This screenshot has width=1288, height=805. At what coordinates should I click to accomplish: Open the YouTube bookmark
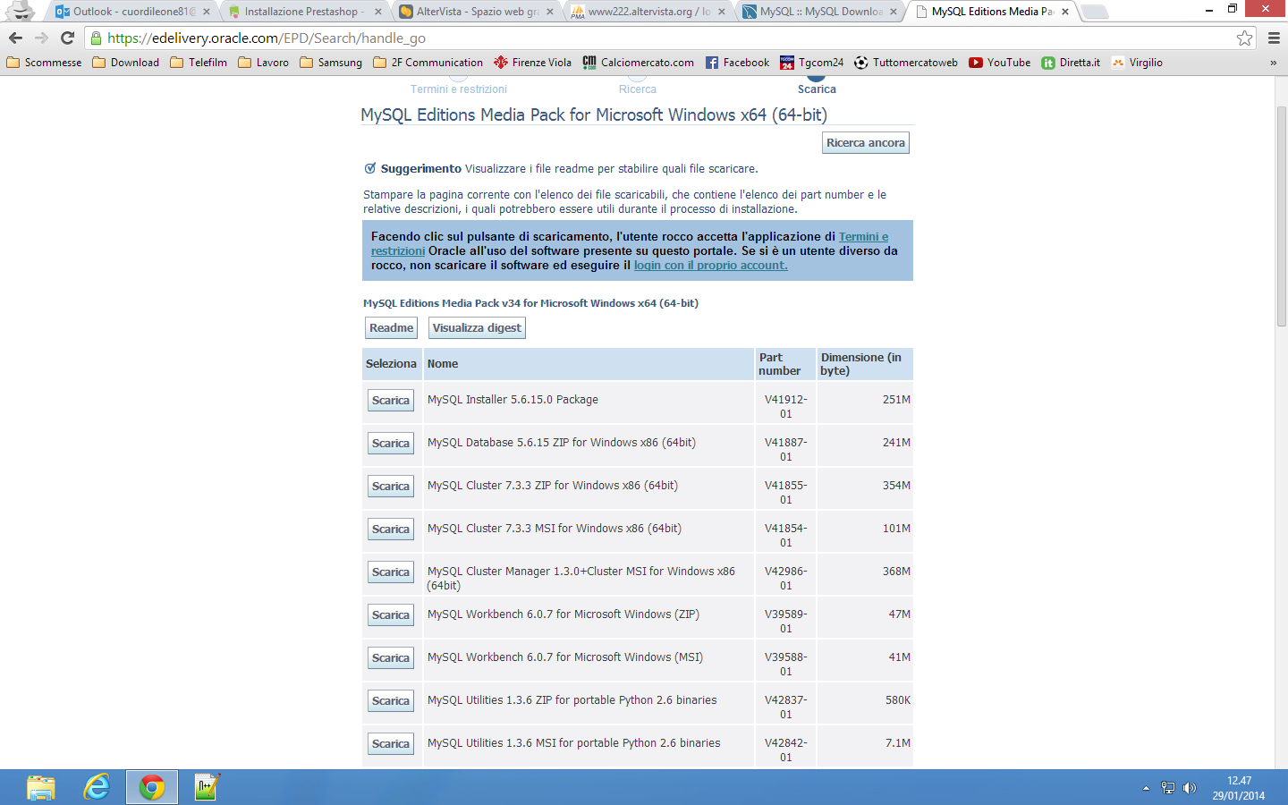(x=999, y=63)
